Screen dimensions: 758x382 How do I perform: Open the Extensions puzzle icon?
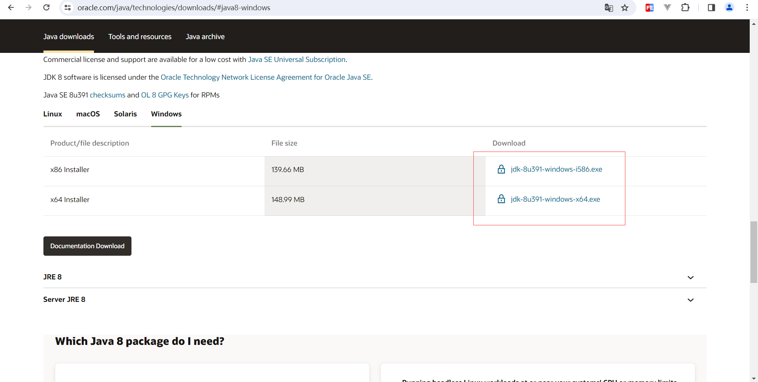pyautogui.click(x=685, y=7)
